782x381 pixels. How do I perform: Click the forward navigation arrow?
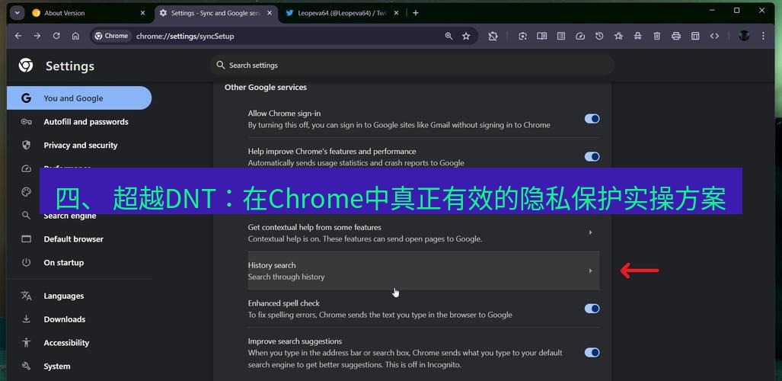coord(37,36)
